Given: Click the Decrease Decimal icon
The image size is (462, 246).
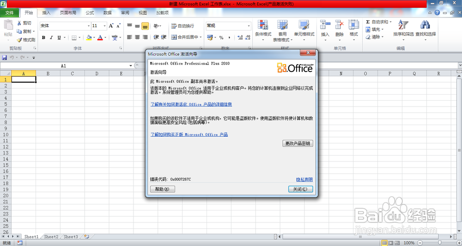Looking at the screenshot, I should [248, 37].
